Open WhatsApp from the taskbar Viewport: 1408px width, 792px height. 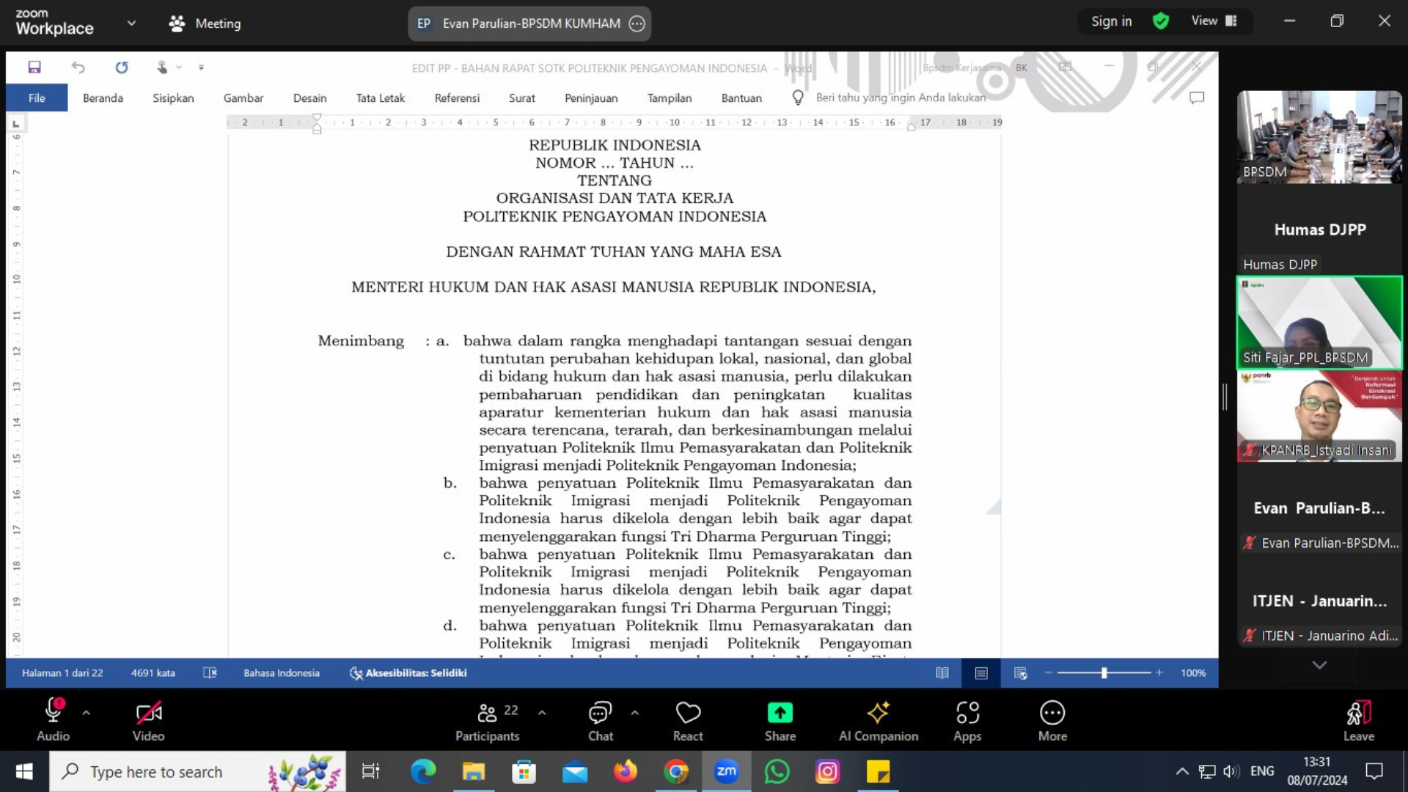[x=777, y=771]
